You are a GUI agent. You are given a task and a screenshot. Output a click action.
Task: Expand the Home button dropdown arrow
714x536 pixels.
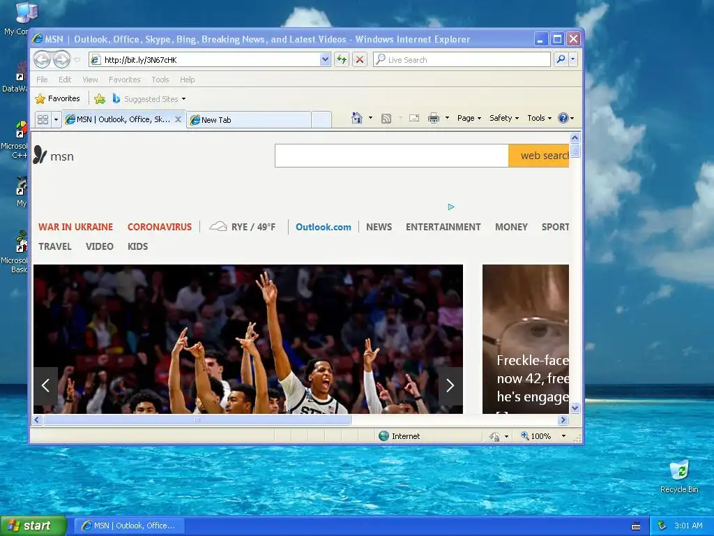coord(370,118)
